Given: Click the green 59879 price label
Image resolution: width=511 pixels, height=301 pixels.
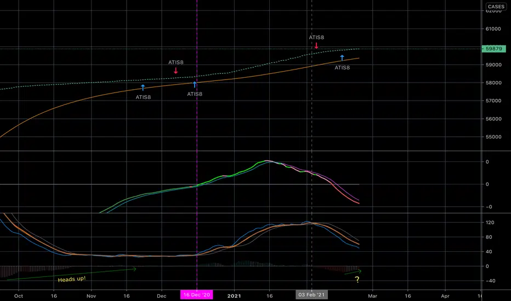Looking at the screenshot, I should point(493,49).
